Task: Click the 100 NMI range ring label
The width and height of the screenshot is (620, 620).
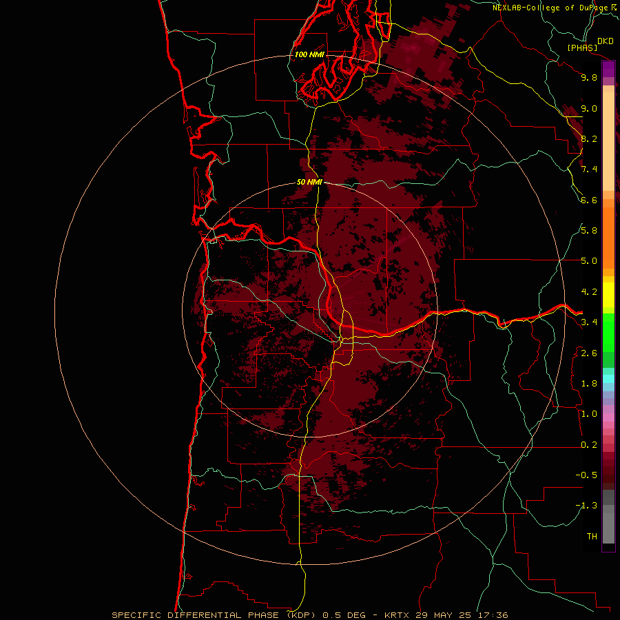Action: (309, 54)
